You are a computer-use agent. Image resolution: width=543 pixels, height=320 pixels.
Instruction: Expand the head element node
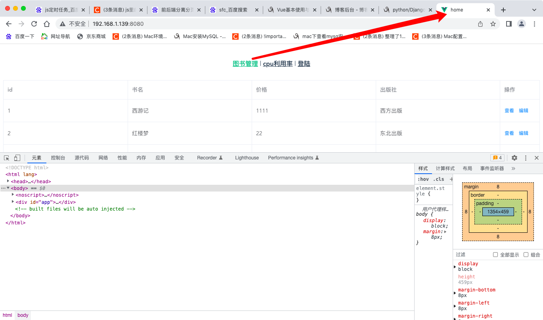8,181
